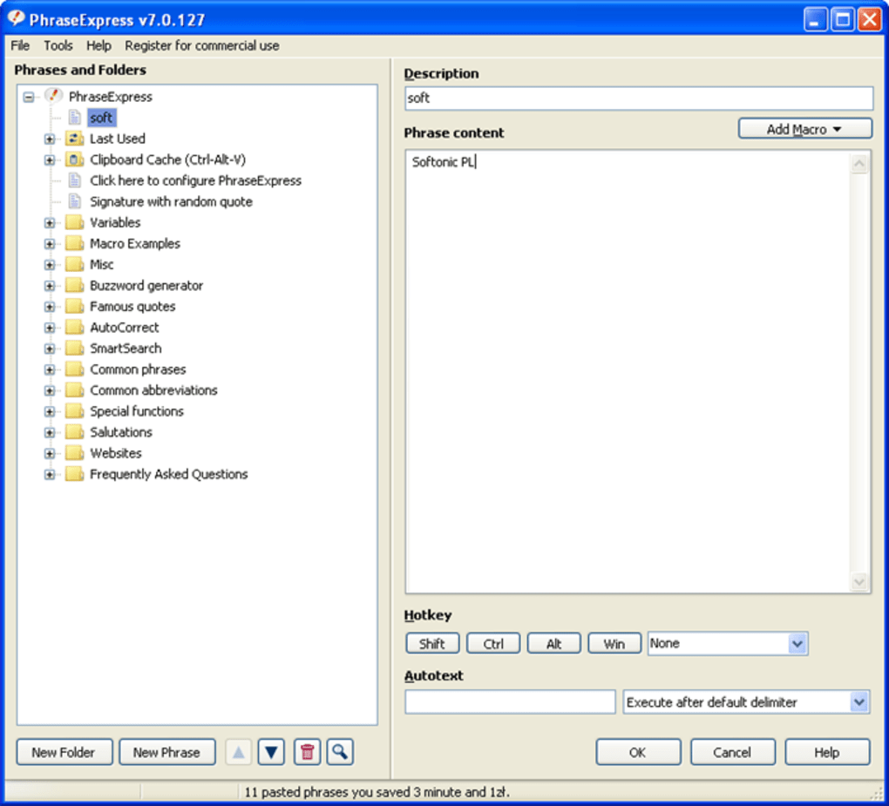Viewport: 889px width, 806px height.
Task: Click the status bar pasted phrases text
Action: click(x=377, y=792)
